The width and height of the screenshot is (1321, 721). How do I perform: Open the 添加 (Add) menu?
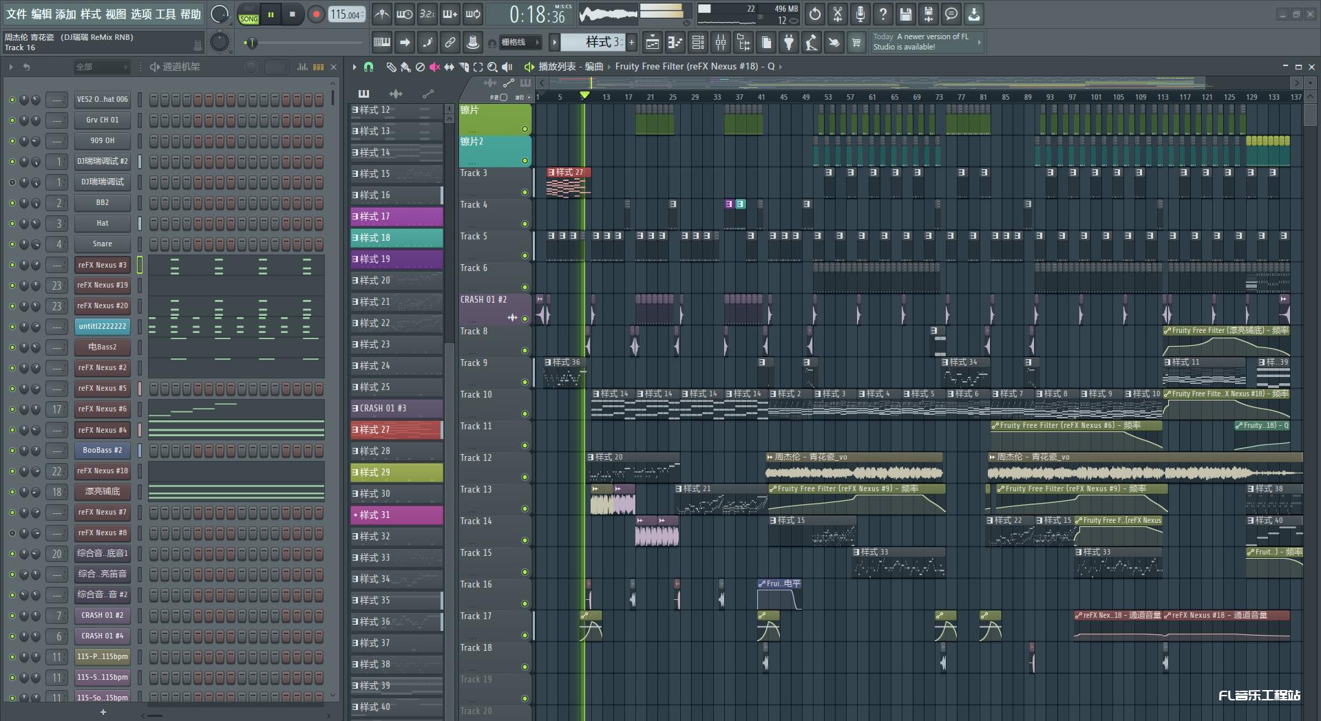point(66,14)
